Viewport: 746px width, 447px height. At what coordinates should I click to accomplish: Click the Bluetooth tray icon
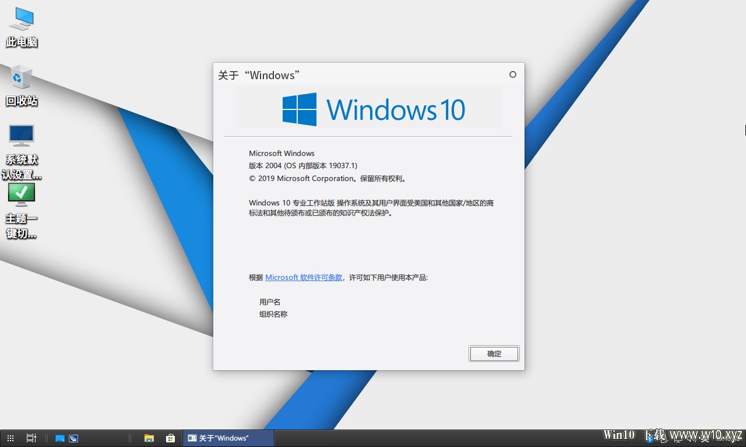(650, 438)
